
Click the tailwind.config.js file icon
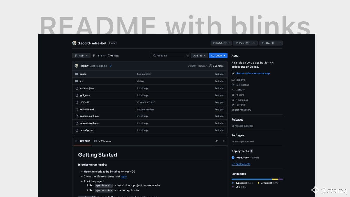pyautogui.click(x=76, y=123)
